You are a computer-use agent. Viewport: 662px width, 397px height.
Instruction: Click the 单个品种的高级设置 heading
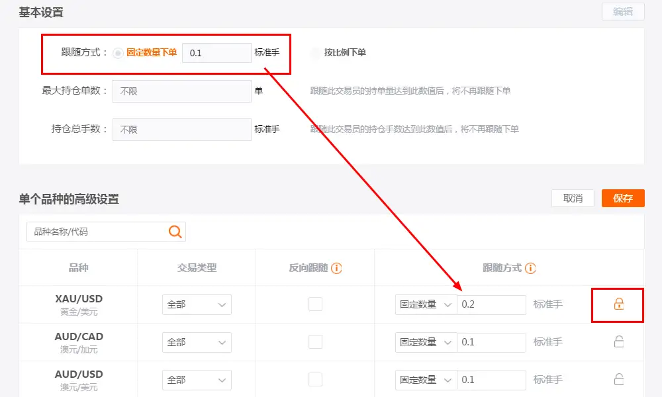69,199
